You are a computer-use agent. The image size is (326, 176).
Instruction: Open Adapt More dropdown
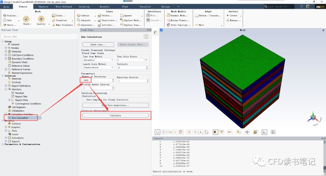pos(222,25)
